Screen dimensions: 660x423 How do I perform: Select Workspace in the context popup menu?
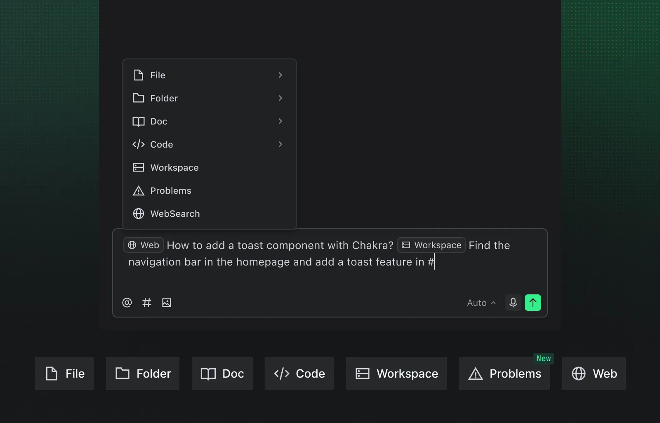tap(174, 167)
